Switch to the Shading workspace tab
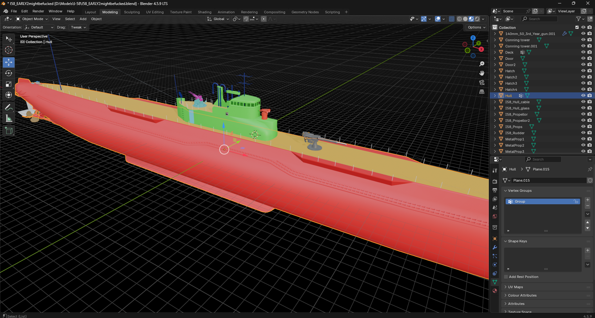 pyautogui.click(x=205, y=12)
